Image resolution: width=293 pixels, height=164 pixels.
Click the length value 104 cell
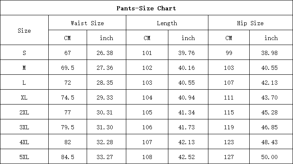147,97
